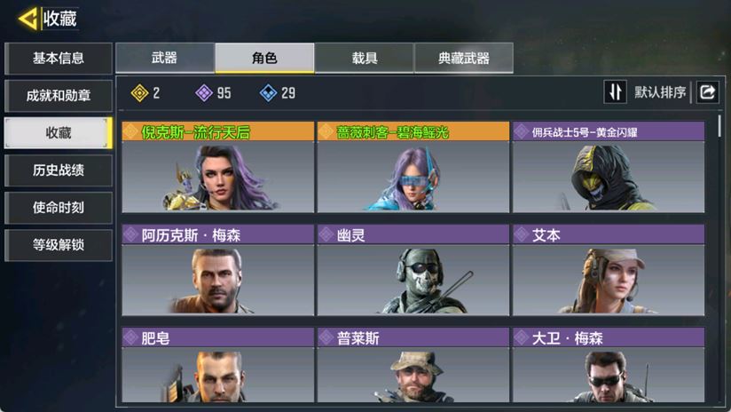Image resolution: width=731 pixels, height=412 pixels.
Task: Open 等级解锁 sidebar item
Action: 59,245
